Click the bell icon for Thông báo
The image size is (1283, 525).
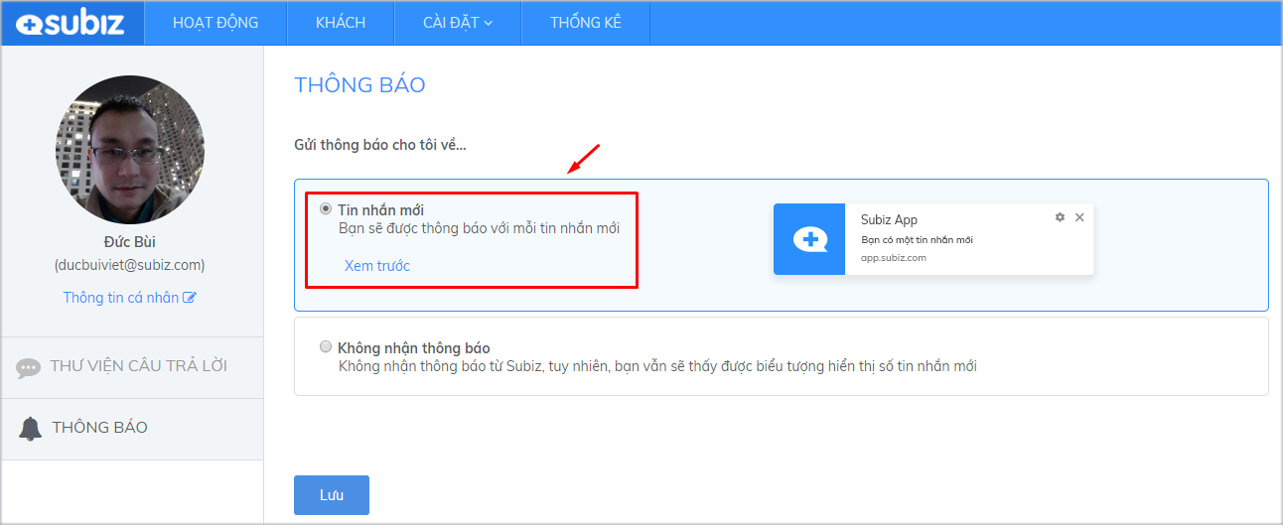pyautogui.click(x=31, y=429)
